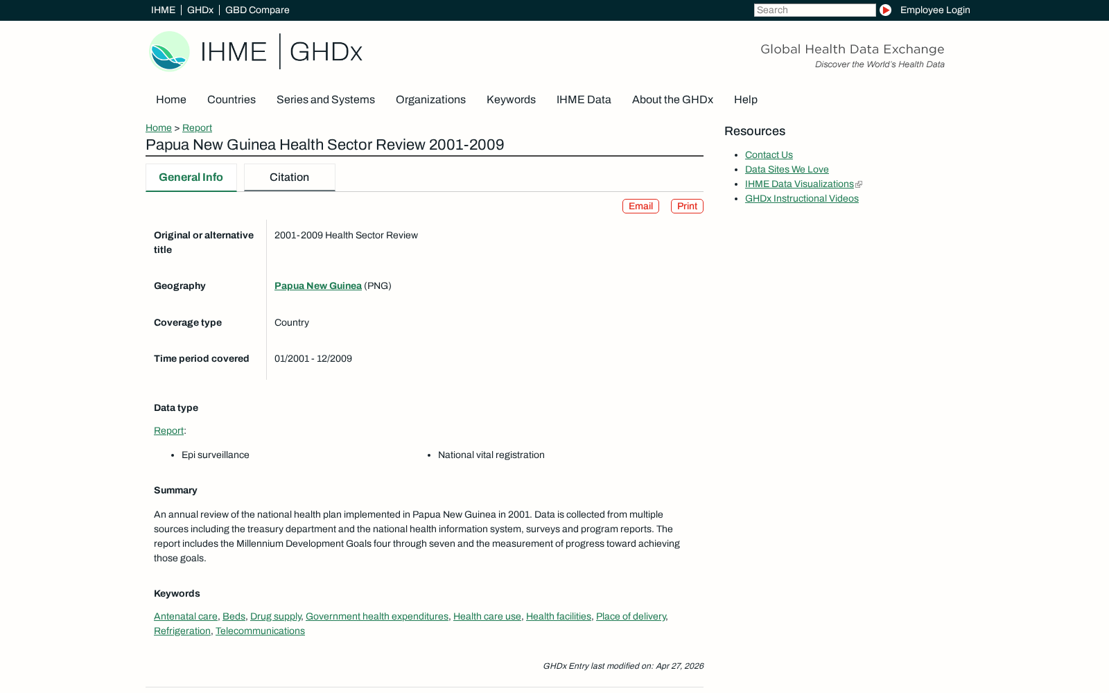Viewport: 1109px width, 693px height.
Task: Open Employee Login link
Action: 935,10
